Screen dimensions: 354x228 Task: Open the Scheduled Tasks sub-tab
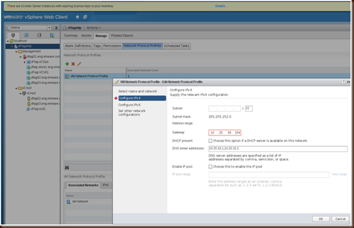pos(176,46)
